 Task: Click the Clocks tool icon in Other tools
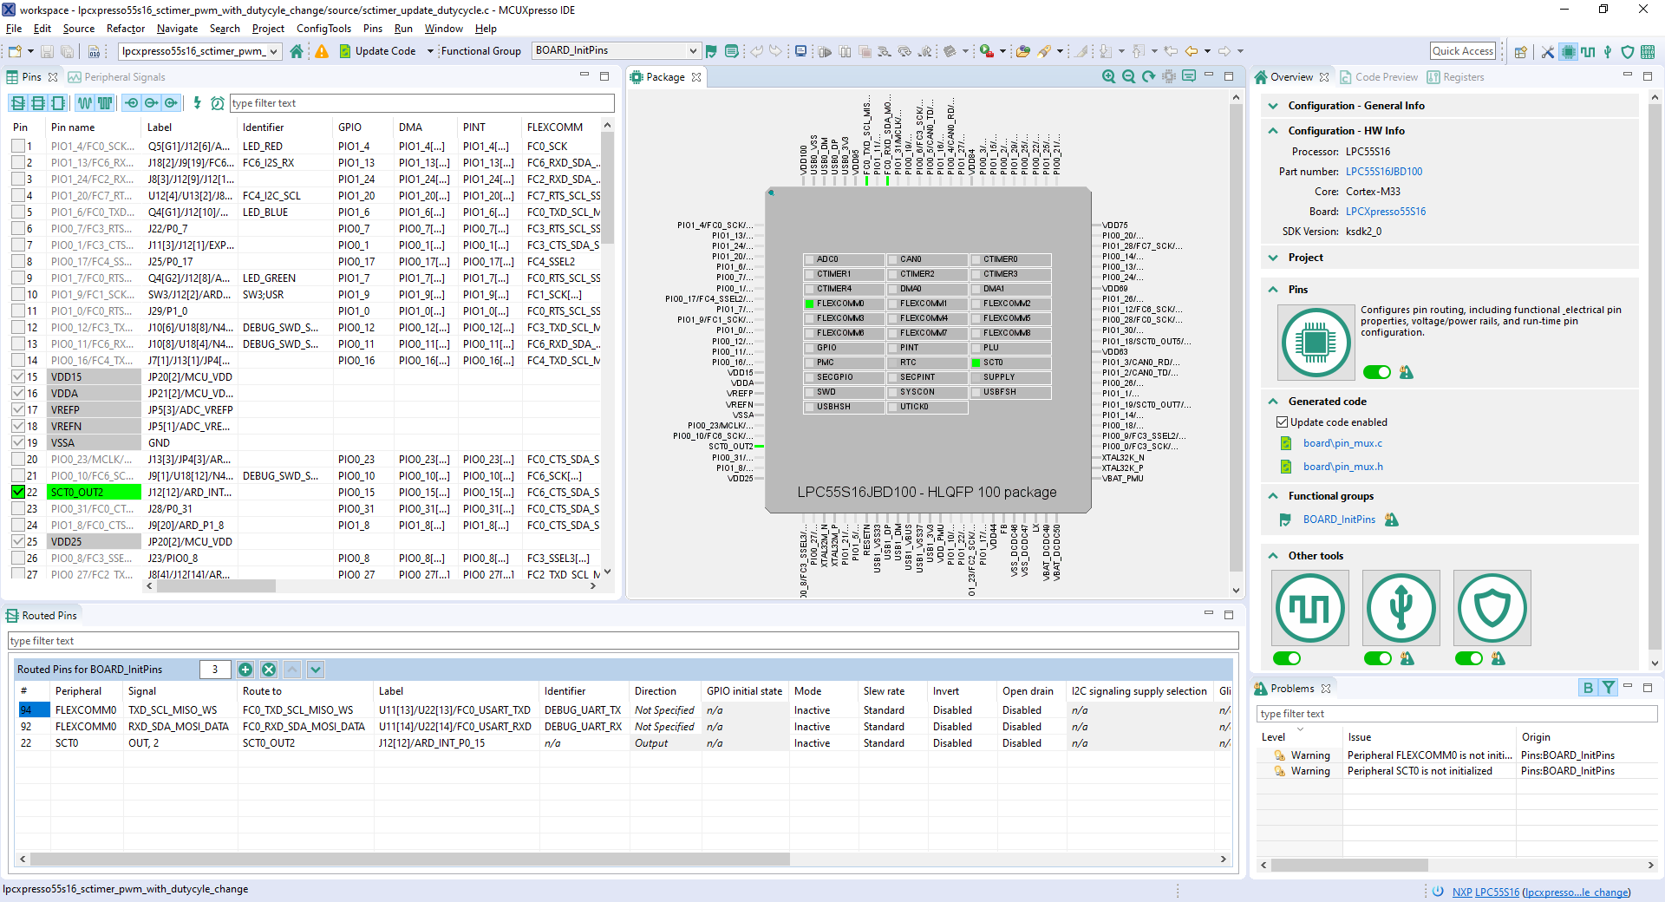point(1309,608)
